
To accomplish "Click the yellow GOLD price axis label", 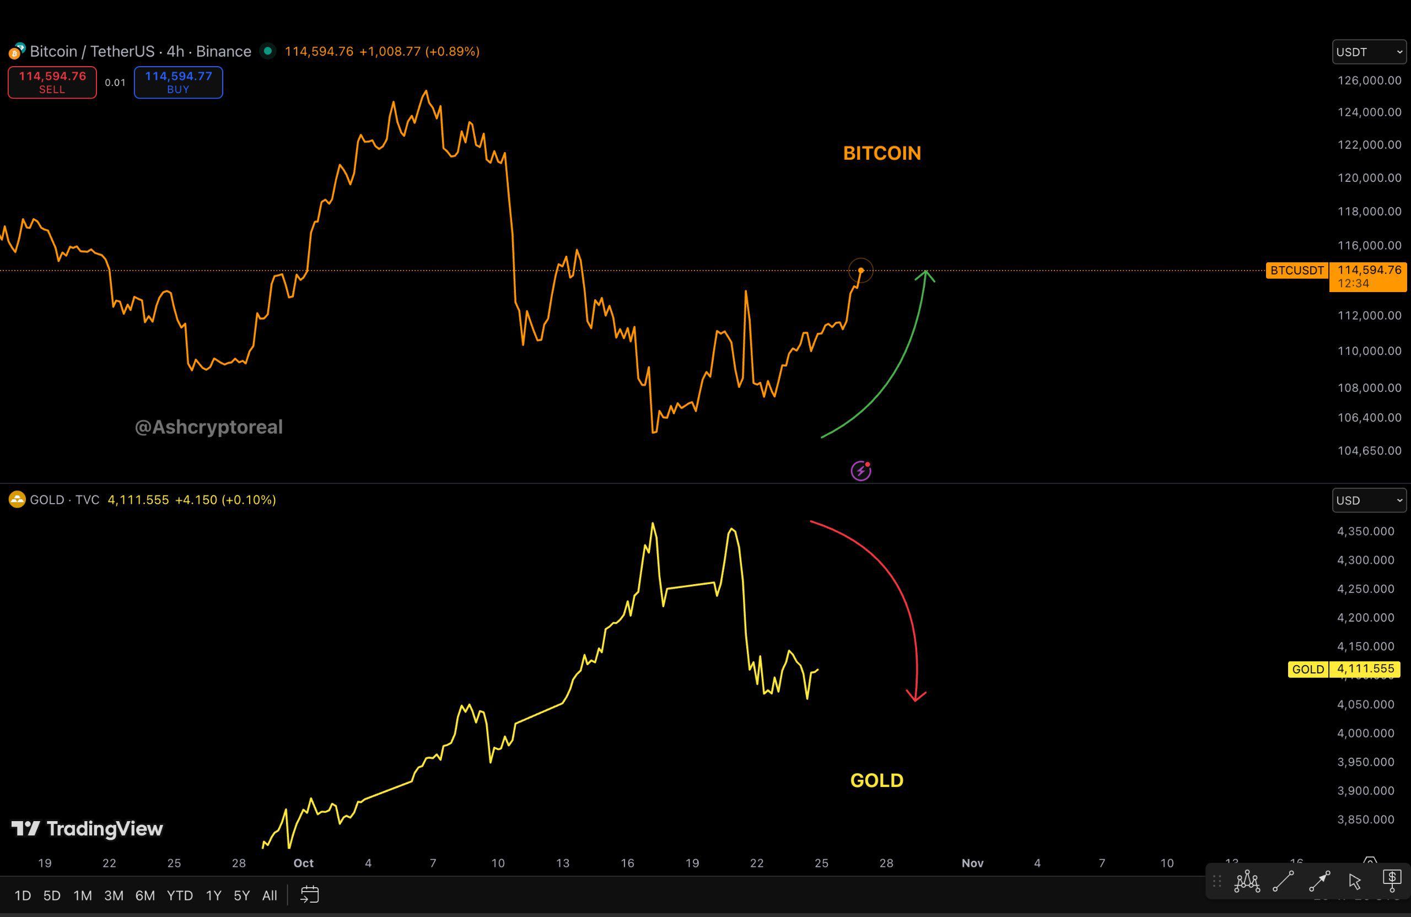I will [x=1308, y=669].
